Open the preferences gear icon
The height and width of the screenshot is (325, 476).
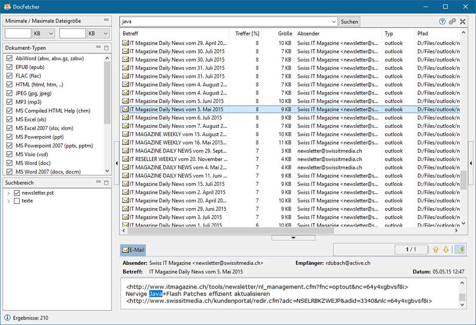[452, 22]
